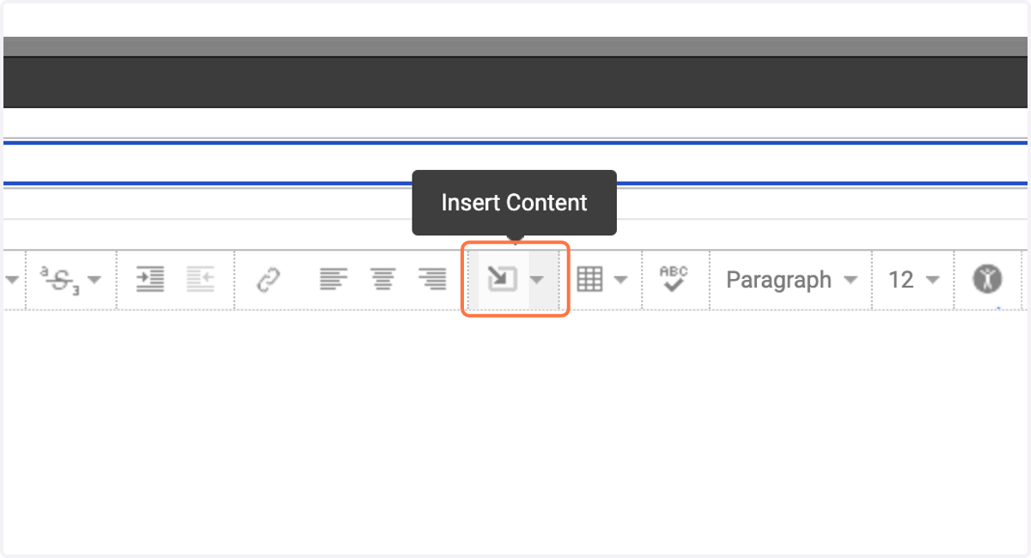The height and width of the screenshot is (558, 1031).
Task: Open the table options dropdown arrow
Action: pyautogui.click(x=621, y=280)
